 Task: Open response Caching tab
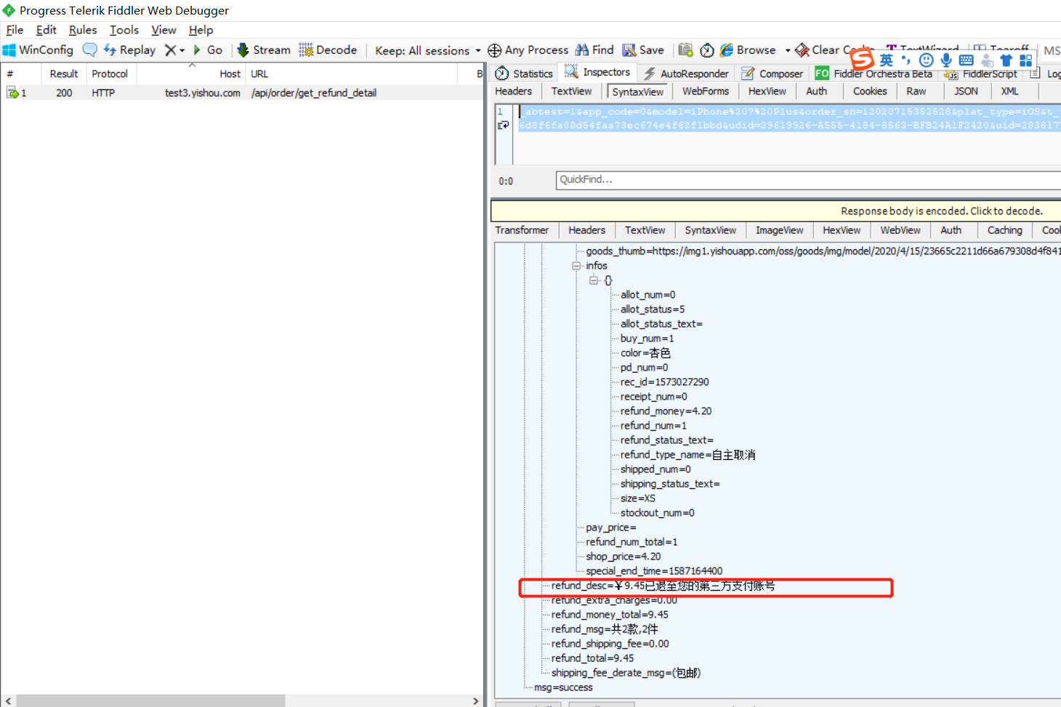1005,230
